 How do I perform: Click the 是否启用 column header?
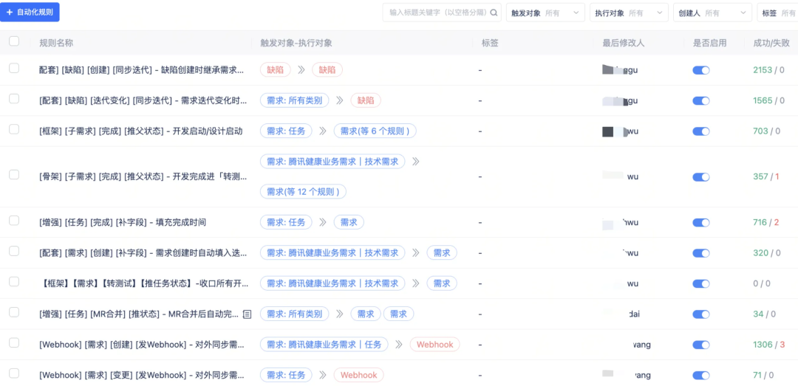[x=710, y=43]
